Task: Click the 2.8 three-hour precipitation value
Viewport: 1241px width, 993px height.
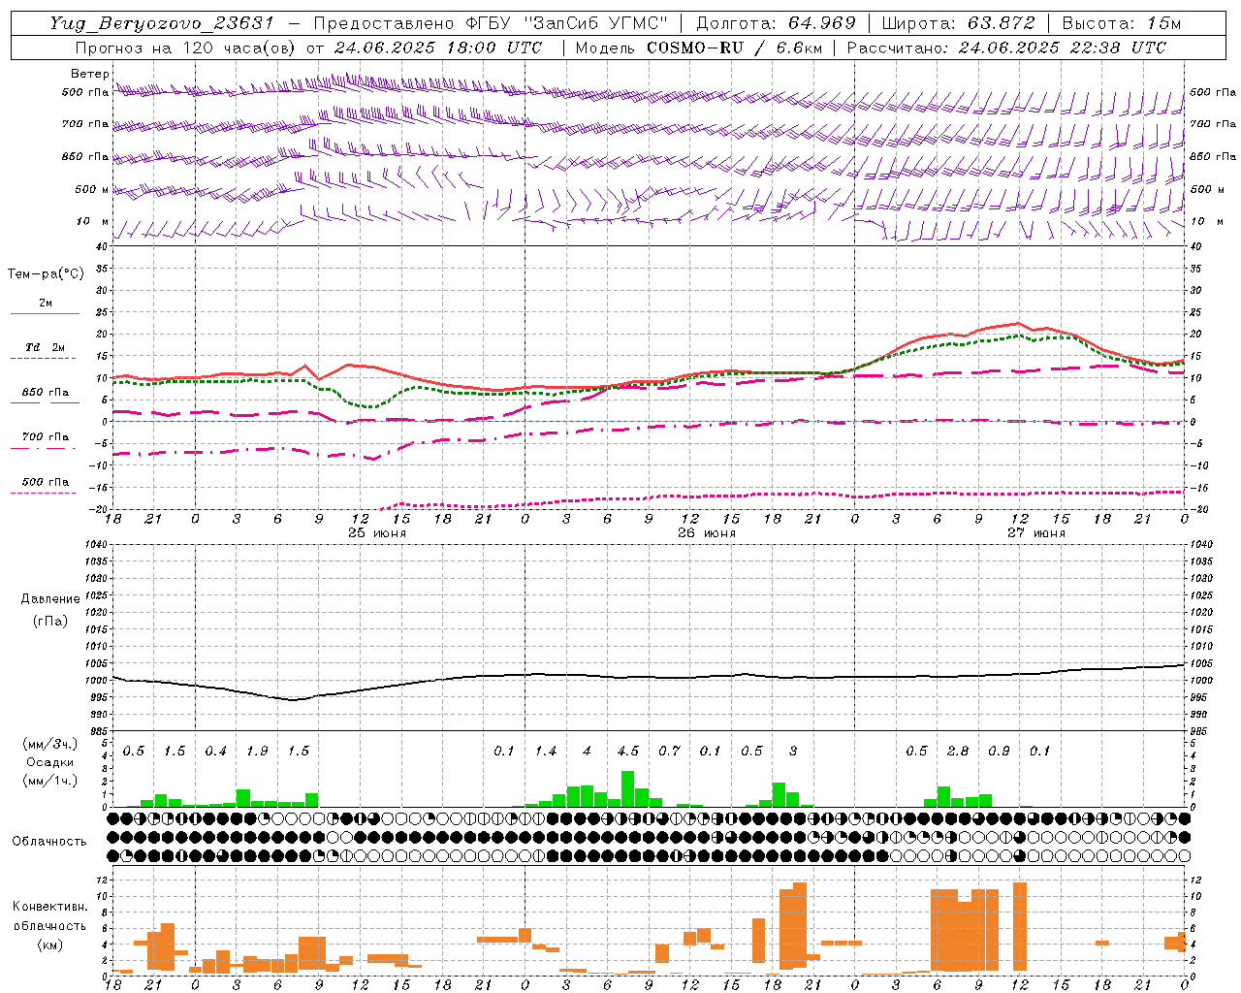Action: click(958, 751)
